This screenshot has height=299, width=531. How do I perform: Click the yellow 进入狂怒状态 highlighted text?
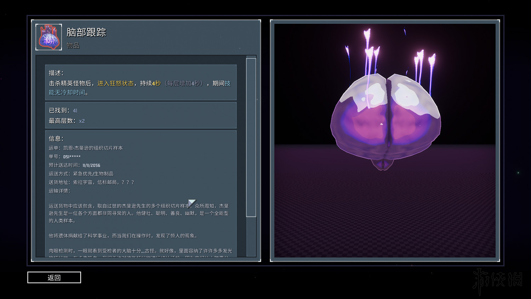click(x=116, y=83)
